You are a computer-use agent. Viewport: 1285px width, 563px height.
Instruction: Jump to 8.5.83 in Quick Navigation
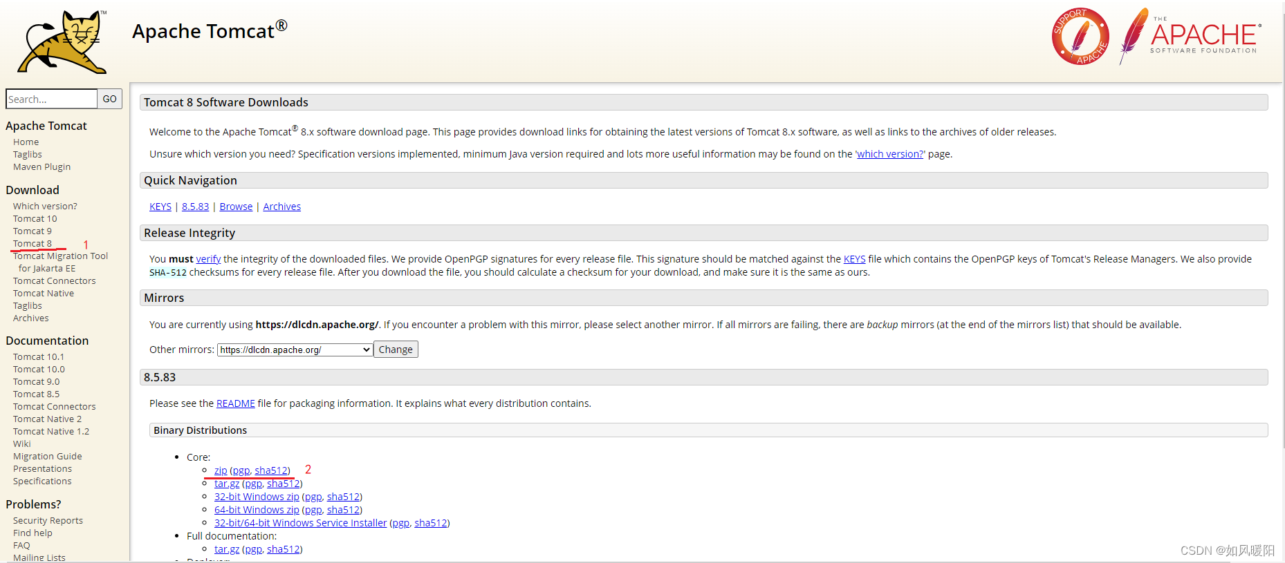tap(195, 207)
